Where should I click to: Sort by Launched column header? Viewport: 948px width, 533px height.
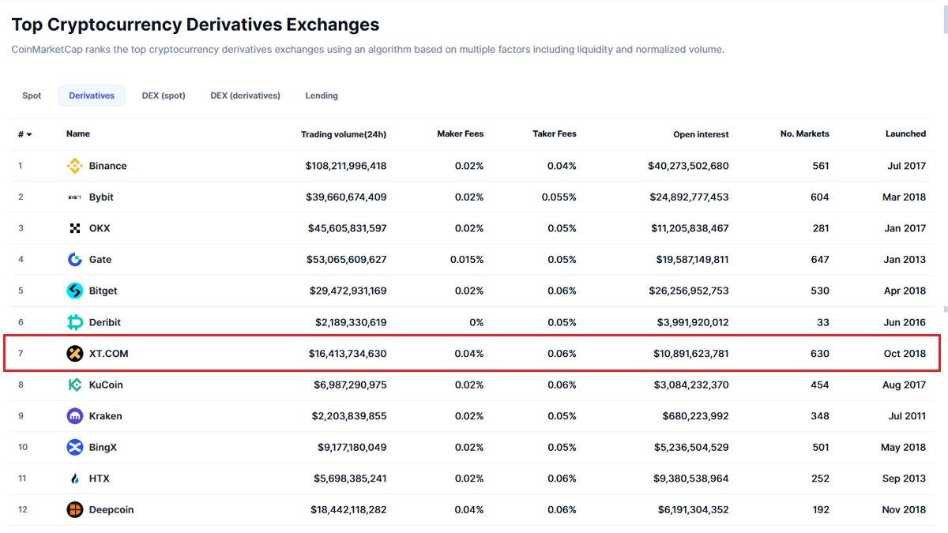click(905, 134)
